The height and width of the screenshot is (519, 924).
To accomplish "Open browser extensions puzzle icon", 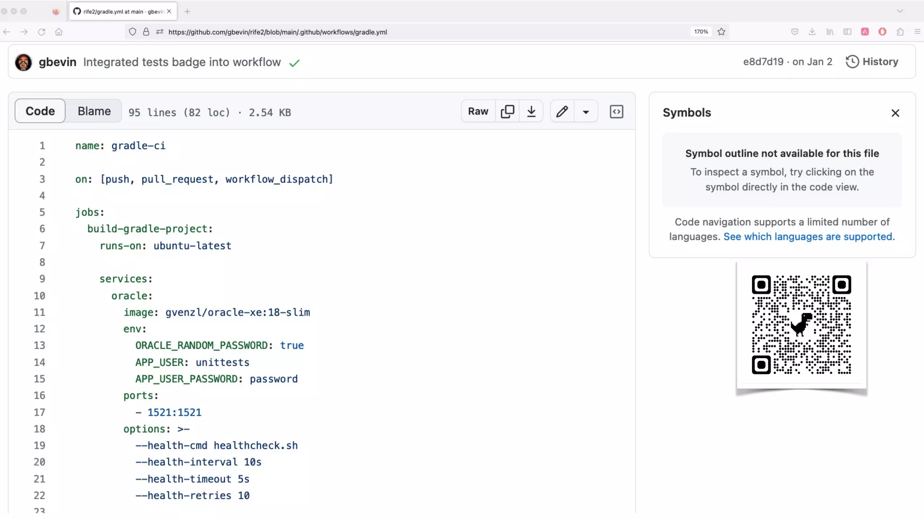I will 900,32.
